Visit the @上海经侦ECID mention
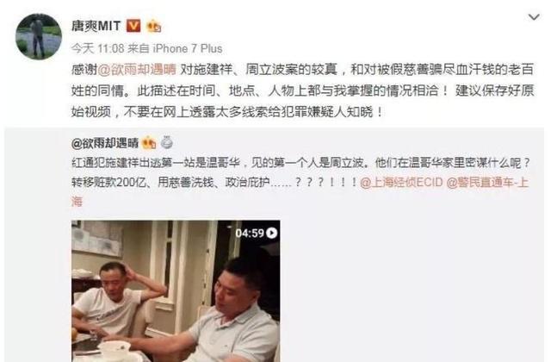551x362 pixels. coord(401,182)
